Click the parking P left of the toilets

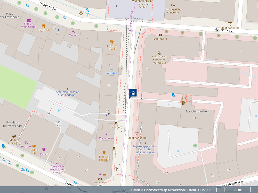169,104
